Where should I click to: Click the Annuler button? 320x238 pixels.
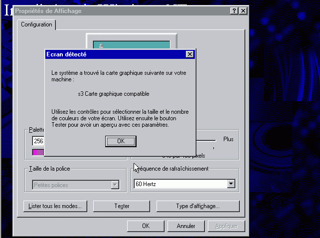point(186,226)
